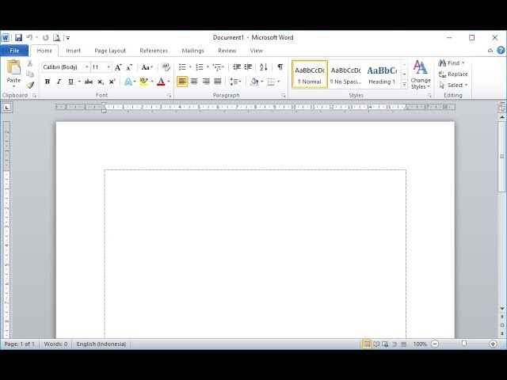The height and width of the screenshot is (380, 507).
Task: Switch to Web Layout view
Action: click(385, 344)
